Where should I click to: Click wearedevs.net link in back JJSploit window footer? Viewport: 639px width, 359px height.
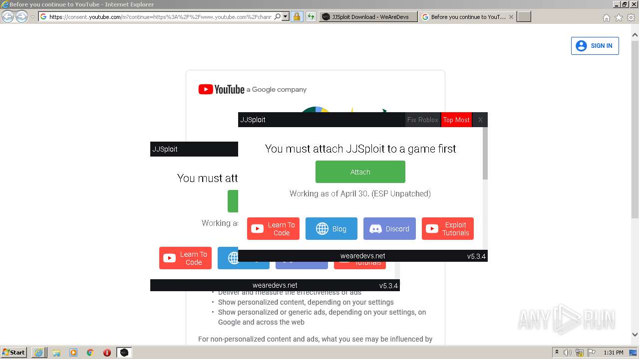coord(275,285)
